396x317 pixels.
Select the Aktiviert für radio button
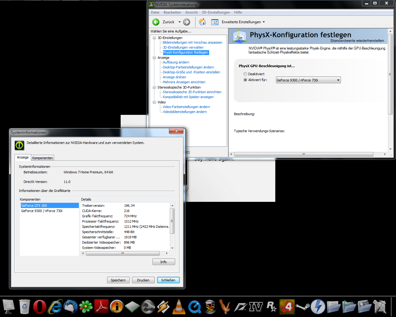pyautogui.click(x=245, y=80)
